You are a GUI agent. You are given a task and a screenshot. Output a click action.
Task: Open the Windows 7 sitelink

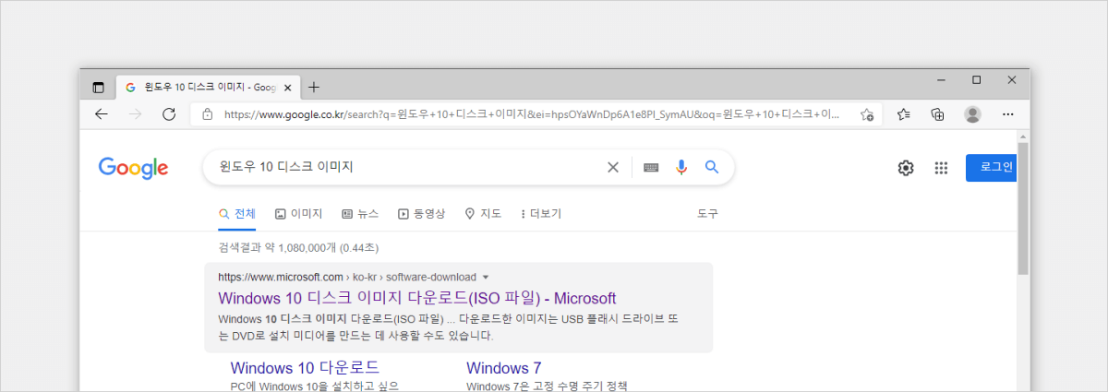point(504,367)
